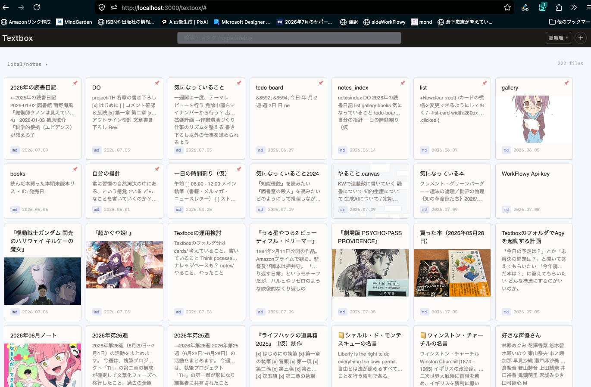Open the 劇場版 PSYCHO-PASS PROVIDENCE card image
This screenshot has width=591, height=387.
370,273
